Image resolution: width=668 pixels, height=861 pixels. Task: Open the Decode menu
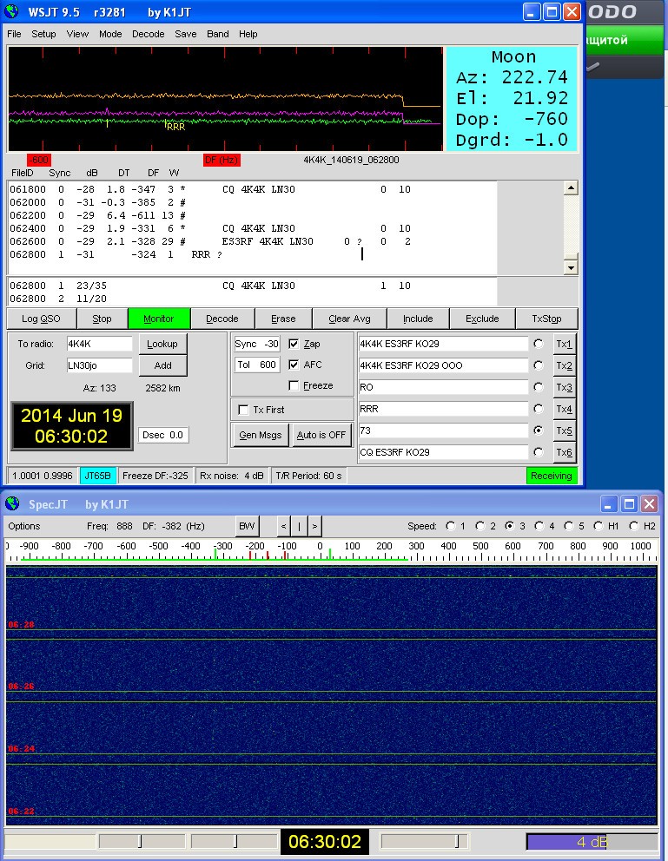tap(148, 34)
